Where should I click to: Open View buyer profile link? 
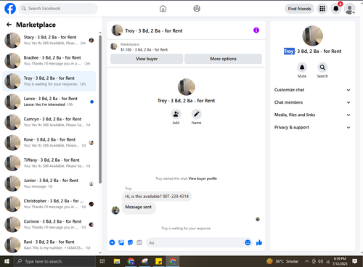(x=203, y=178)
